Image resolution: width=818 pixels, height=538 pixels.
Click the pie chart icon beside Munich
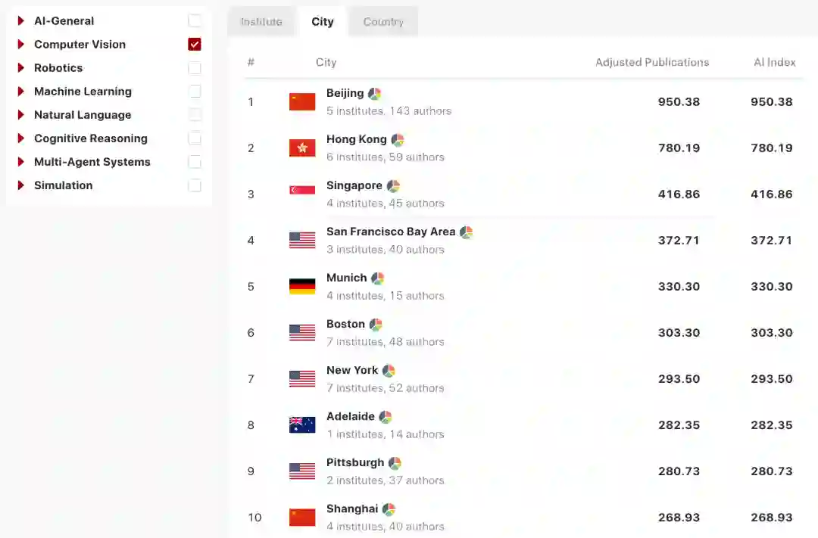(x=377, y=278)
